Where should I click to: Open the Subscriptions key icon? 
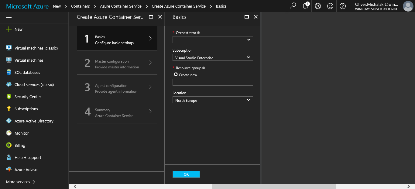click(9, 109)
